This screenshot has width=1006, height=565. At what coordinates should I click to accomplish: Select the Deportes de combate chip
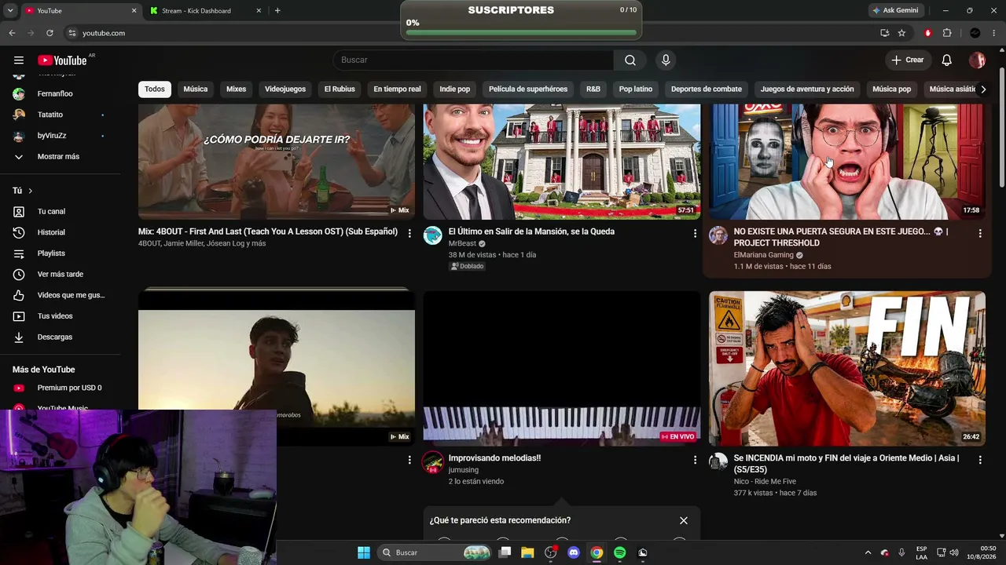[x=707, y=89]
